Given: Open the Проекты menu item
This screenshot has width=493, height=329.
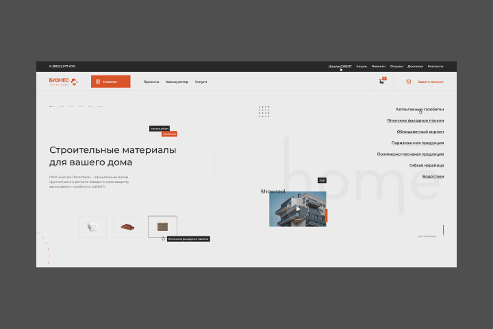Looking at the screenshot, I should coord(151,82).
